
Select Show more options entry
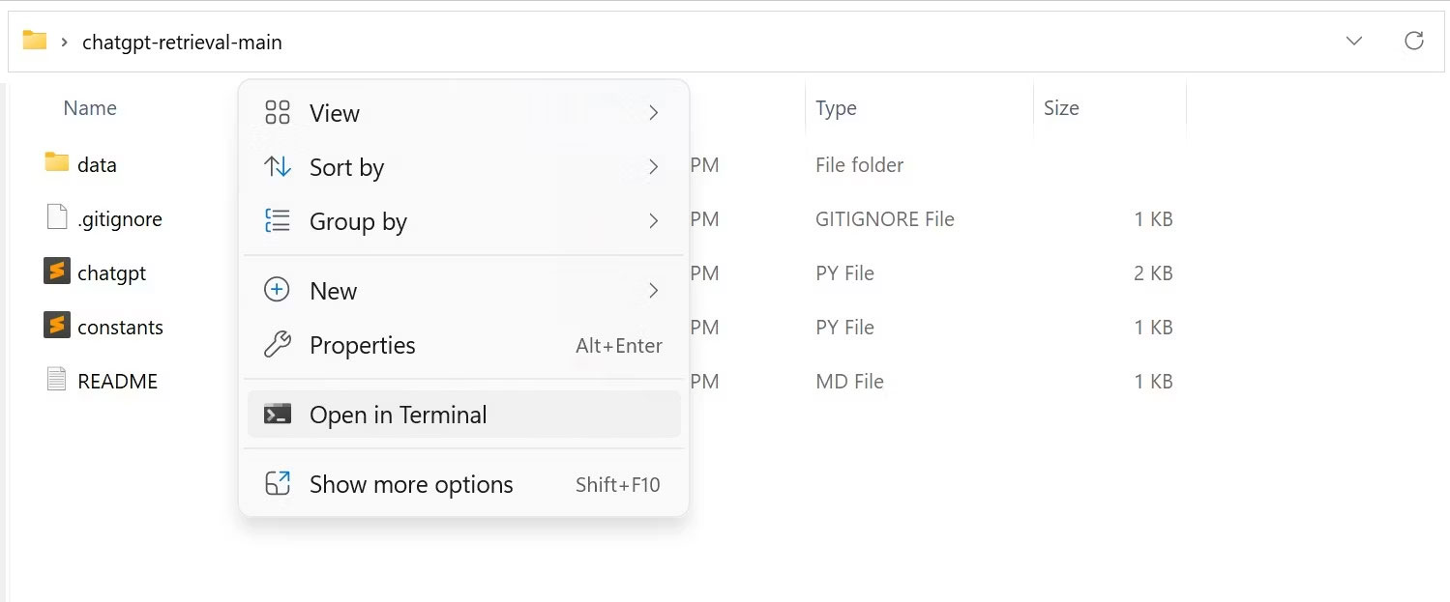[x=411, y=484]
